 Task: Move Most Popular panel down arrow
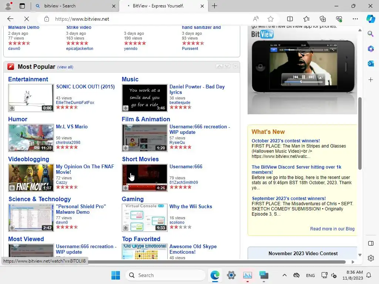click(x=227, y=66)
